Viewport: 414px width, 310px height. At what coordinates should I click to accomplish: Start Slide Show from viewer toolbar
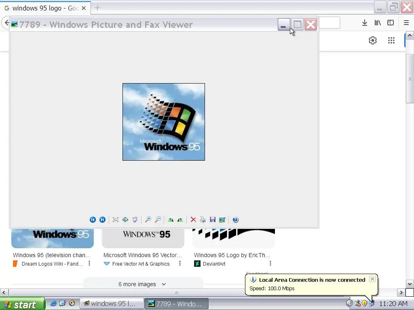135,220
